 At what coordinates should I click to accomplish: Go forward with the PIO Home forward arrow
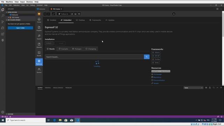click(x=49, y=14)
